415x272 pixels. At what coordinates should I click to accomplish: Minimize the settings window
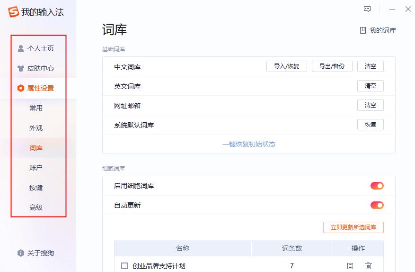392,9
